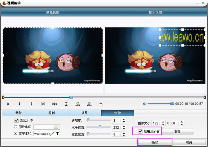Screen dimensions: 208x147
Task: Mute audio with speaker icon
Action: pyautogui.click(x=145, y=104)
